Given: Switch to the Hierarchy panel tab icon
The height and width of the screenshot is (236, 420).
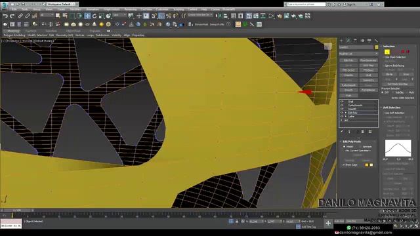Looking at the screenshot, I should (x=355, y=41).
